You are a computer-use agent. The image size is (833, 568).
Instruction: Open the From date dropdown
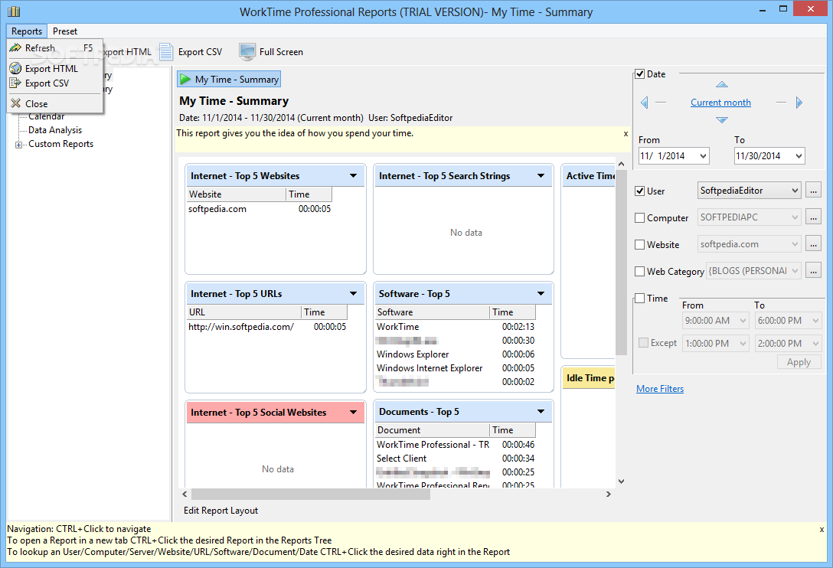click(703, 155)
